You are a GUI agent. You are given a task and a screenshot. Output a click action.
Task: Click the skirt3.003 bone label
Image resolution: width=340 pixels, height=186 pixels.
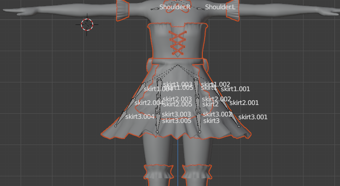[x=176, y=114]
